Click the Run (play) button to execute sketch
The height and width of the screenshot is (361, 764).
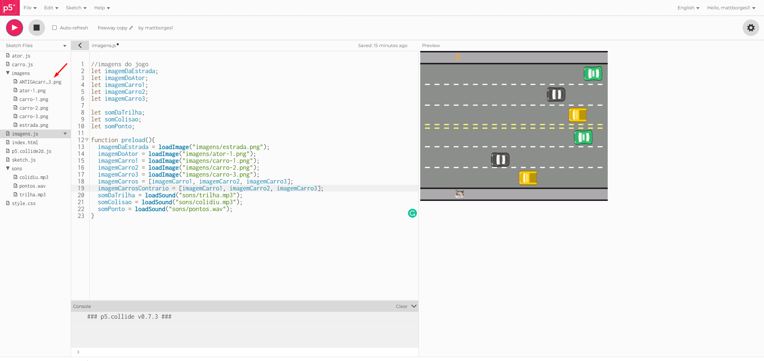tap(14, 27)
